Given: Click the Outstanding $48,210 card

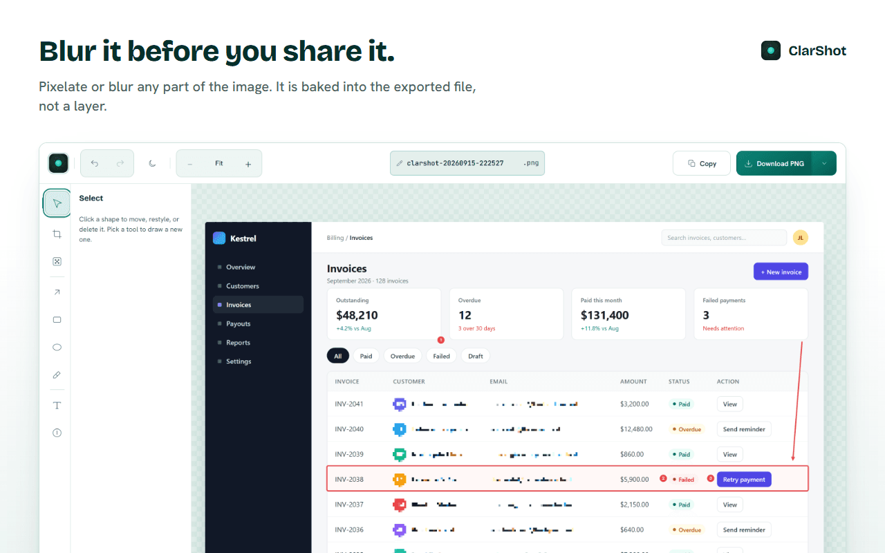Looking at the screenshot, I should click(x=384, y=314).
